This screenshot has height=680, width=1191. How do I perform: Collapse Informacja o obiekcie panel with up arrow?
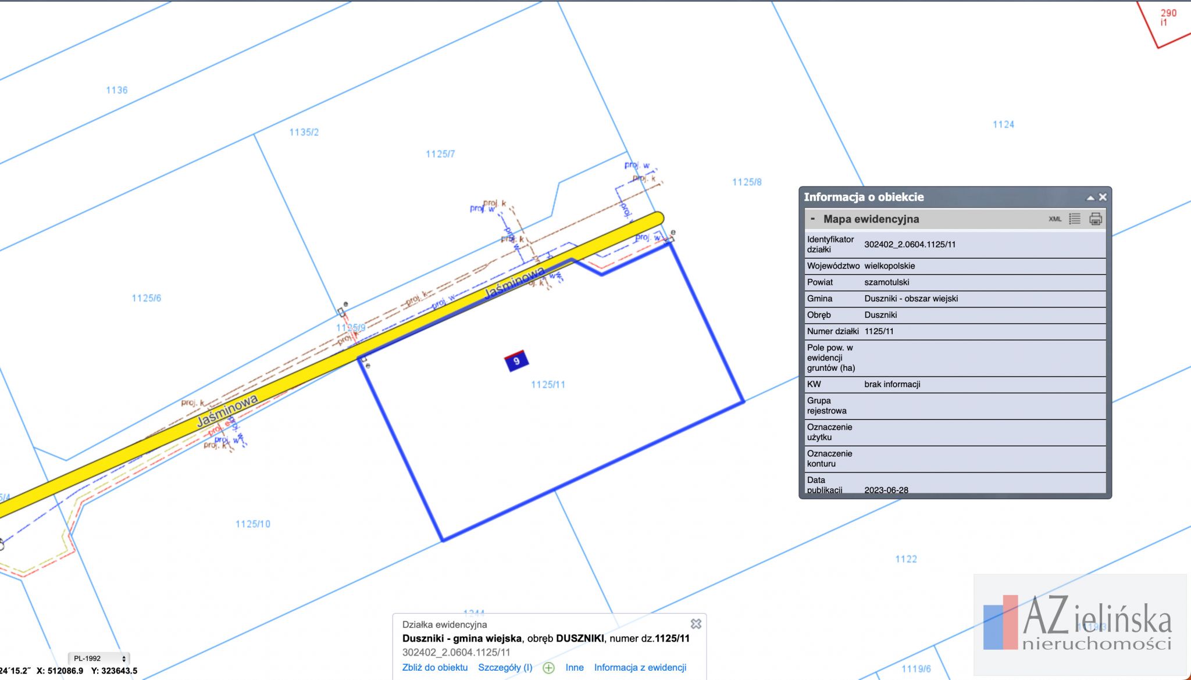(1090, 198)
